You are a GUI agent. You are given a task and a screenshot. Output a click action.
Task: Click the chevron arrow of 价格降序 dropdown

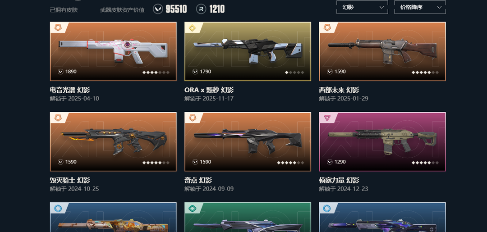coord(439,7)
